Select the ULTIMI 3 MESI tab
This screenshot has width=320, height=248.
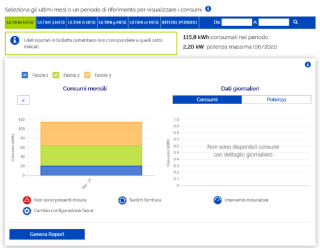coord(51,22)
